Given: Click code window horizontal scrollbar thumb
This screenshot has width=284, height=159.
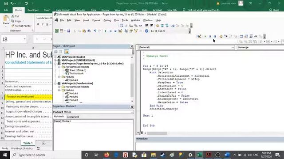Looking at the screenshot, I should click(x=157, y=133).
